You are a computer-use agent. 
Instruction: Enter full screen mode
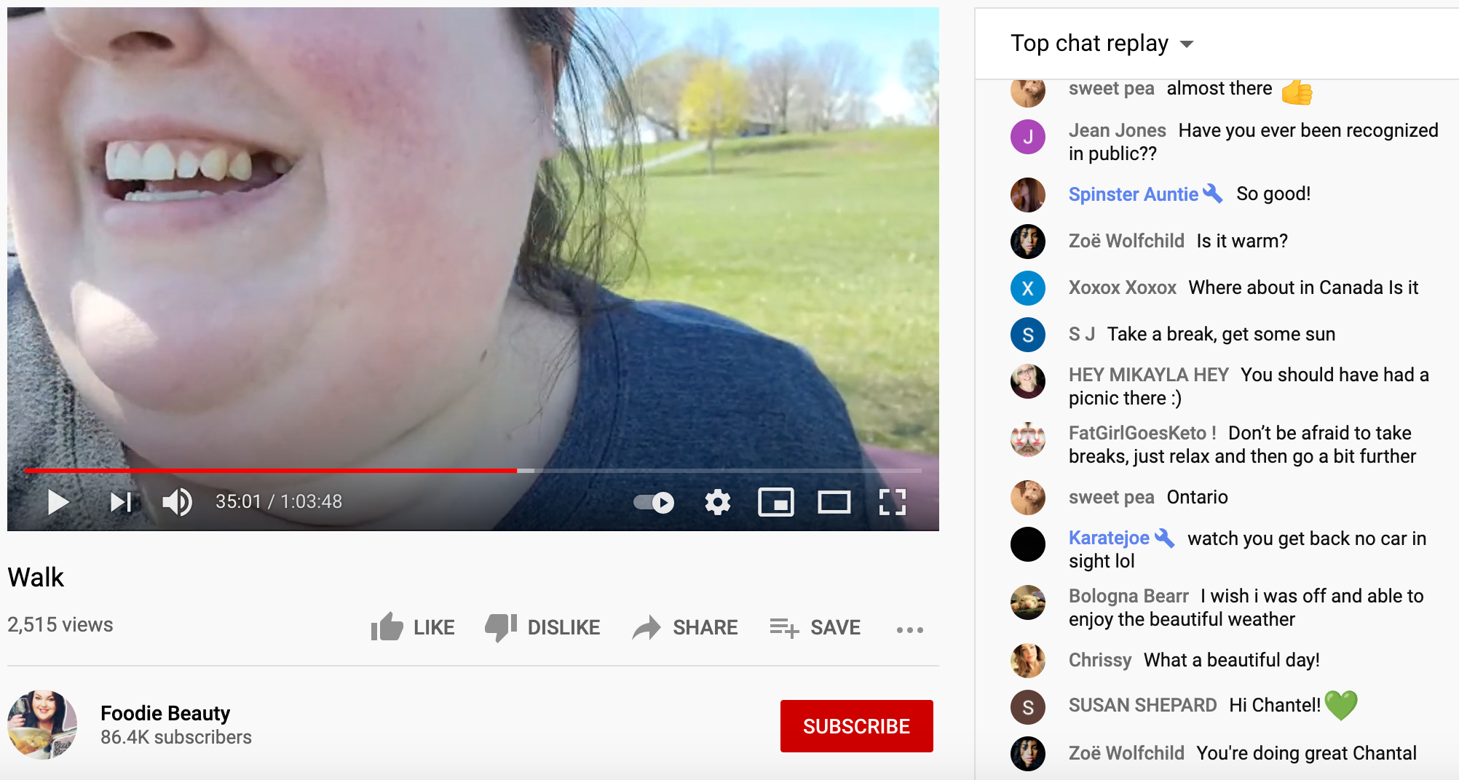click(x=893, y=502)
